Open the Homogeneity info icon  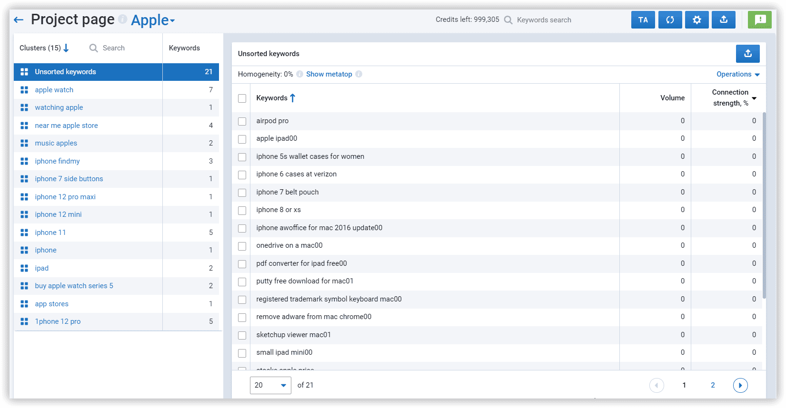pyautogui.click(x=299, y=74)
